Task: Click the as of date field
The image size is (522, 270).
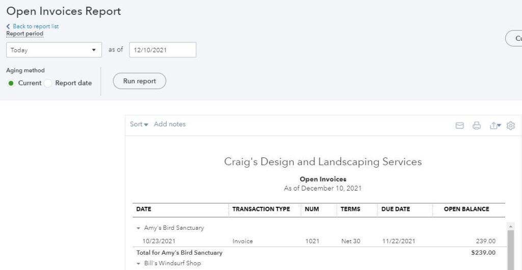Action: click(x=162, y=50)
